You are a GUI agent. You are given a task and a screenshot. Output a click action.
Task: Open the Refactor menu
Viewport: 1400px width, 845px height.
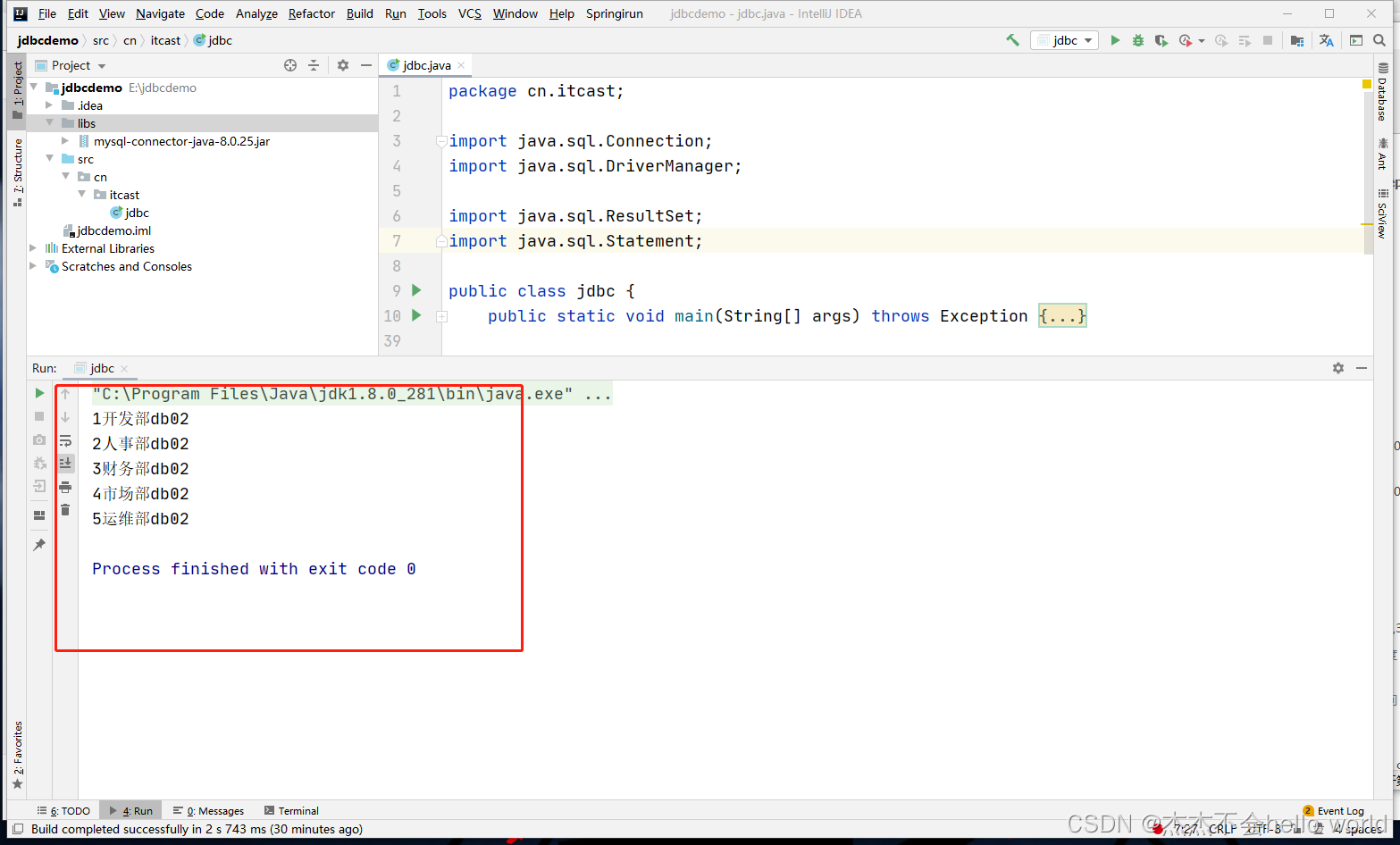click(x=312, y=13)
